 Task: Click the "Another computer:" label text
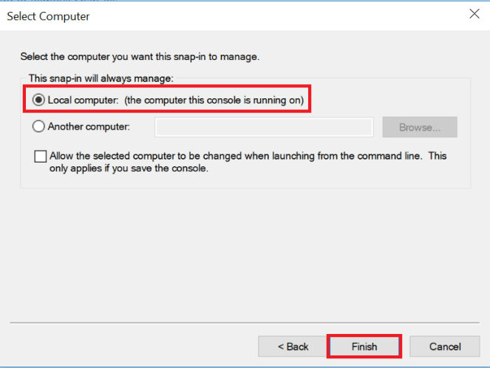(89, 126)
